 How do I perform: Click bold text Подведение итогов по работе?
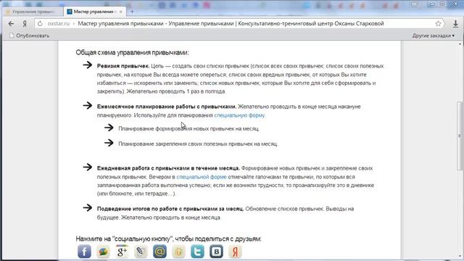pos(170,209)
